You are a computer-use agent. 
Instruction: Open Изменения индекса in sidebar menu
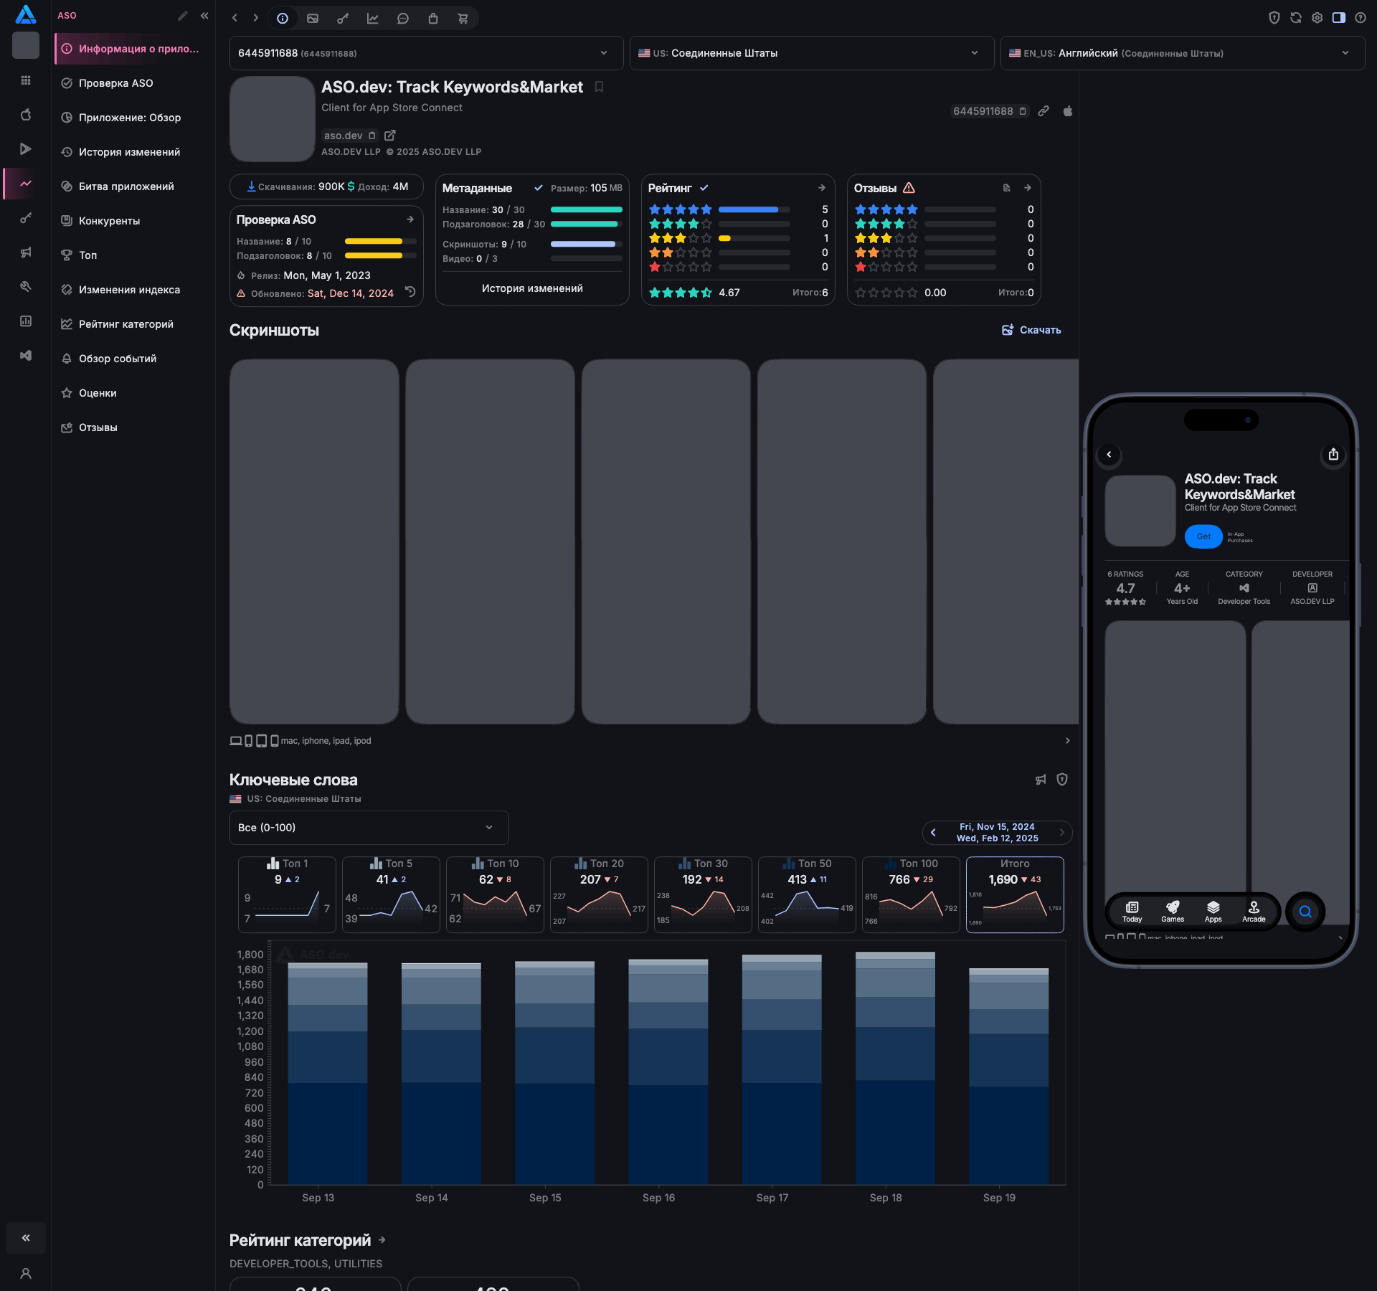[x=134, y=290]
